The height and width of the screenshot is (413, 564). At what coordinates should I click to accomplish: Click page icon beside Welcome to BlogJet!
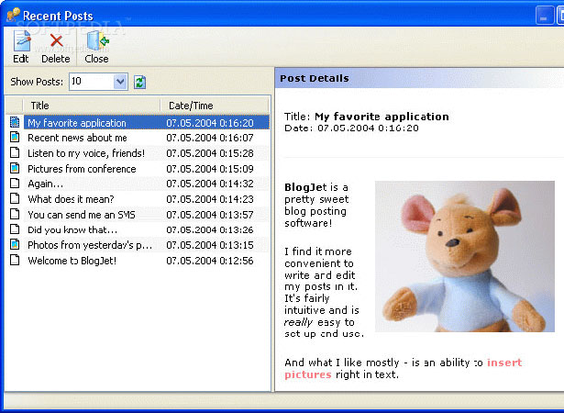click(15, 260)
